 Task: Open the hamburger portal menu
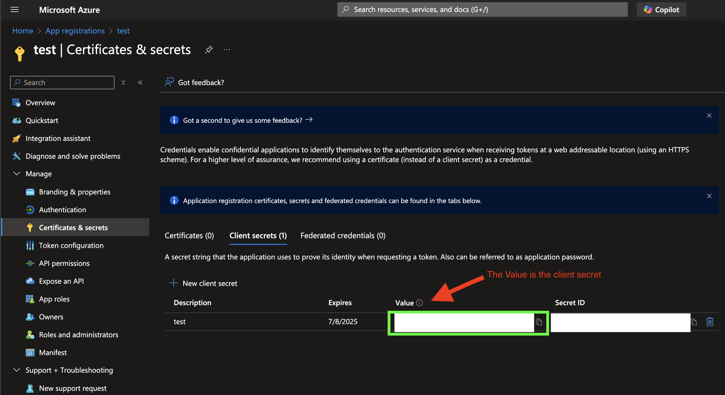(x=14, y=10)
